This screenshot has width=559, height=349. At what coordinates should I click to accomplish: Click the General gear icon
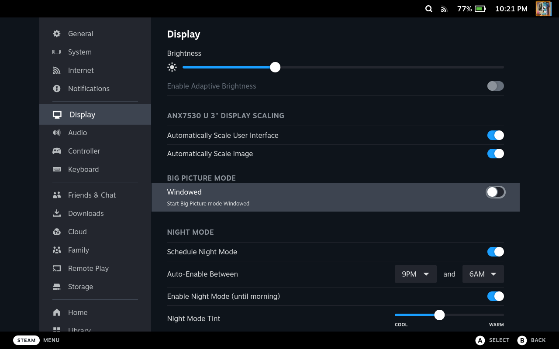click(x=57, y=34)
